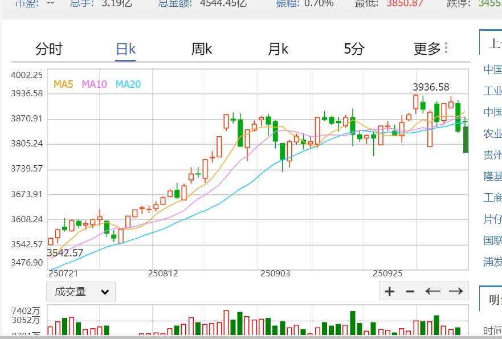The width and height of the screenshot is (502, 339).
Task: Open the 贵州 stock link in sidebar
Action: pos(493,155)
